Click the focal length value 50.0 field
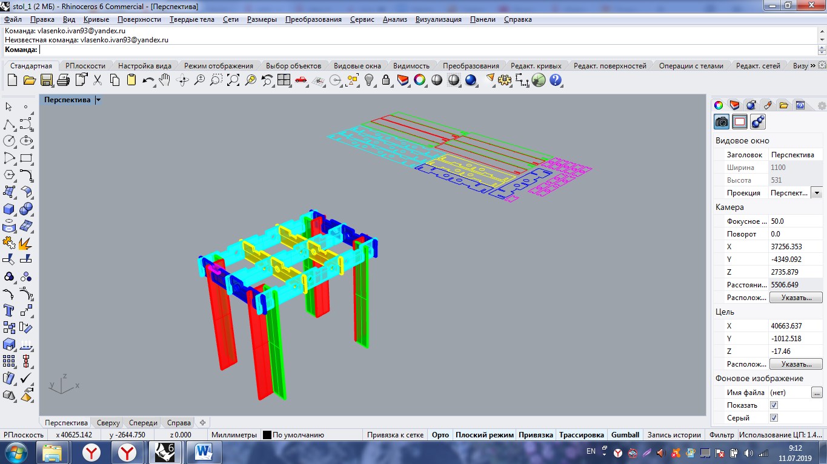 tap(795, 221)
